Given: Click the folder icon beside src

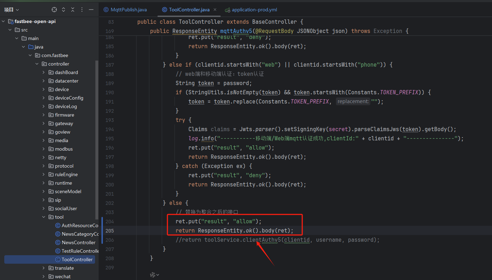Looking at the screenshot, I should (x=17, y=30).
